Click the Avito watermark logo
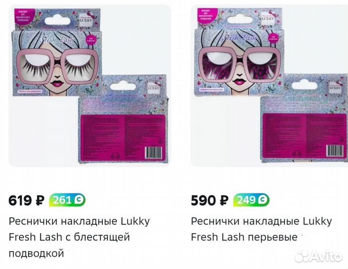This screenshot has height=269, width=348. pyautogui.click(x=318, y=257)
